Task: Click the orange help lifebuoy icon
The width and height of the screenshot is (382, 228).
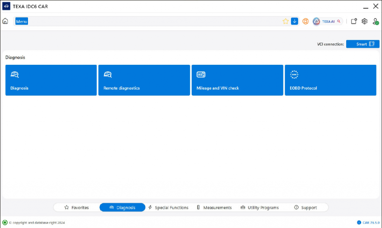Action: click(306, 21)
